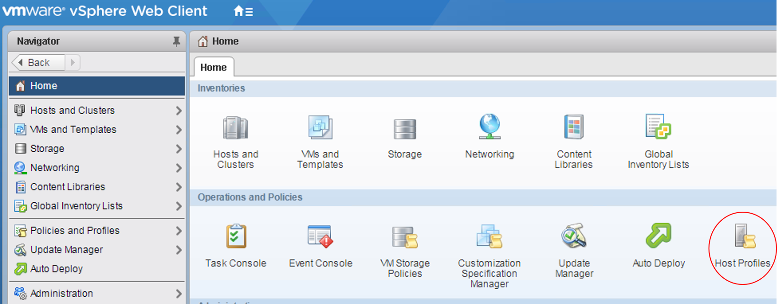Screen dimensions: 777x304
Task: Launch the Event Console icon
Action: (320, 236)
